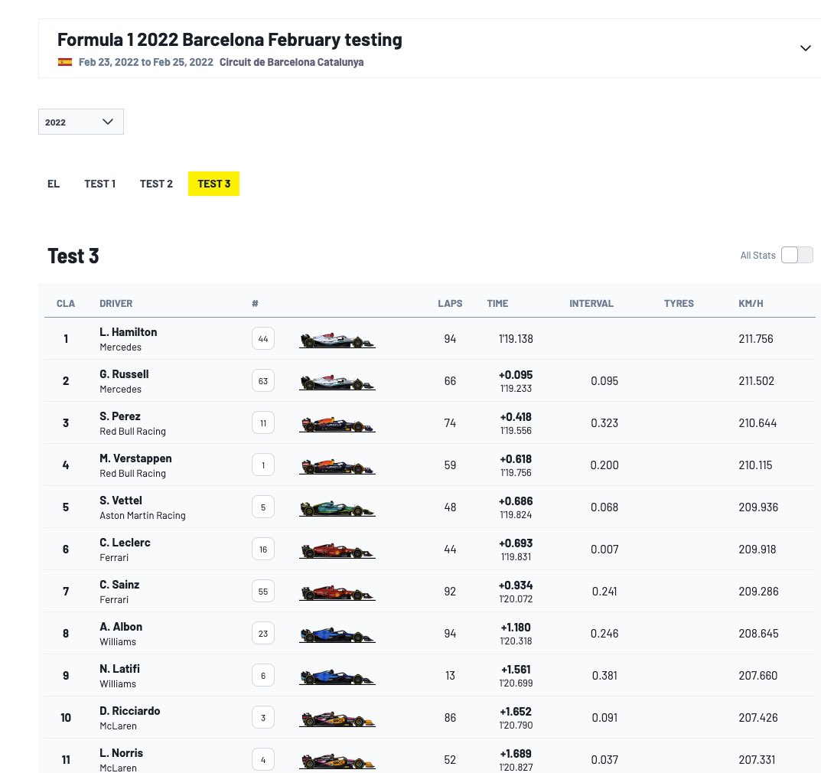
Task: Open N. Latifi driver link
Action: click(119, 669)
